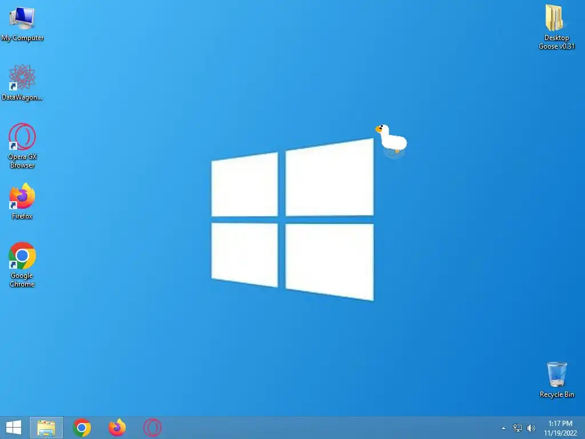This screenshot has height=439, width=585.
Task: Launch Firefox from the taskbar
Action: coord(117,428)
